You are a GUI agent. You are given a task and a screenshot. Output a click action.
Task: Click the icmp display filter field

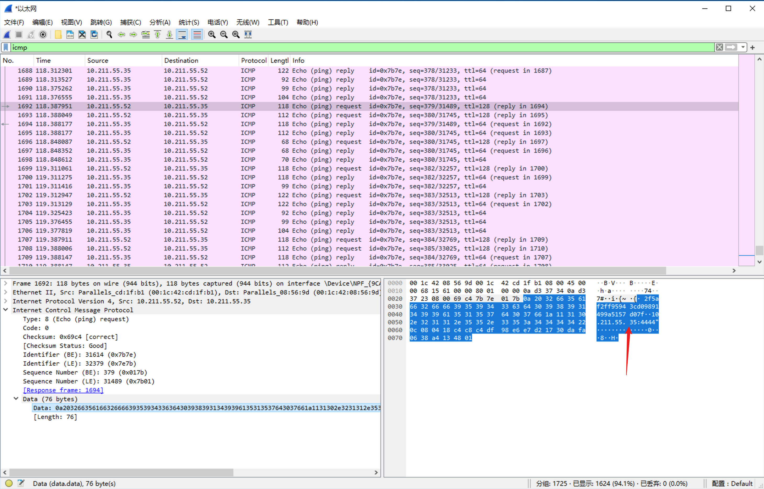click(350, 47)
